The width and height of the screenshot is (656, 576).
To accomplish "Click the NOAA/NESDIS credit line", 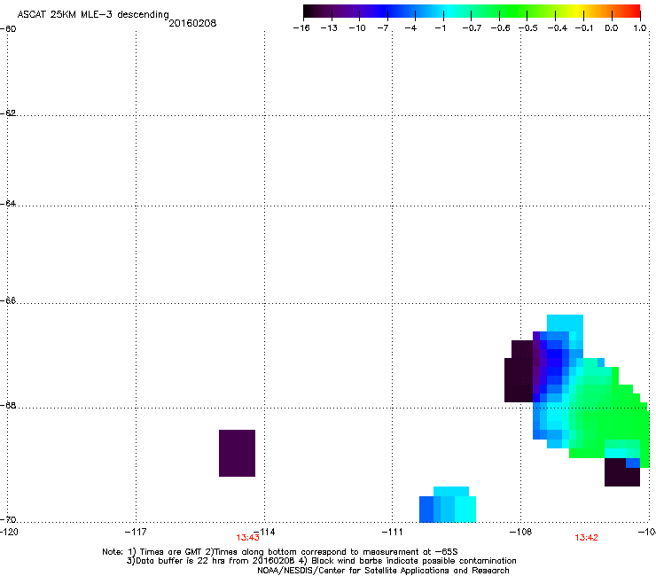I will coord(383,571).
